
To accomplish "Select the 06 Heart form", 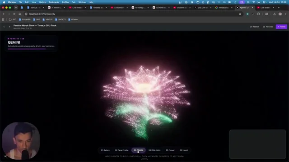I will point(184,150).
